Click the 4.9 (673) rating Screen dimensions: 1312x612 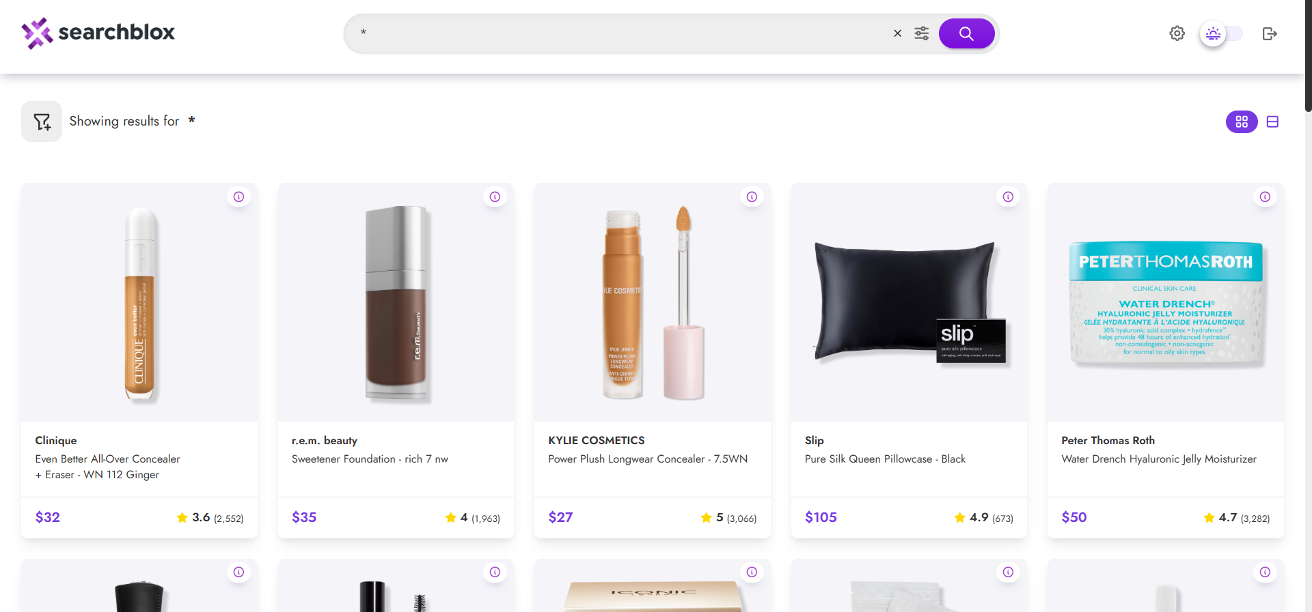click(x=984, y=518)
